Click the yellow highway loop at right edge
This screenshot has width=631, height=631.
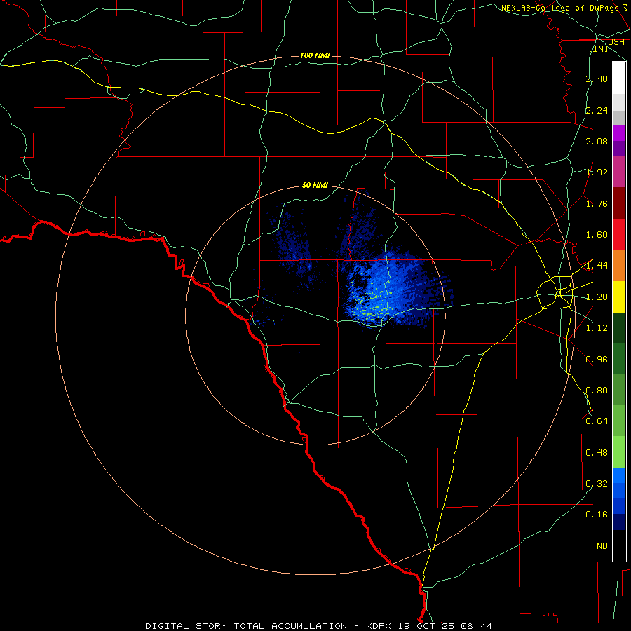tap(555, 292)
